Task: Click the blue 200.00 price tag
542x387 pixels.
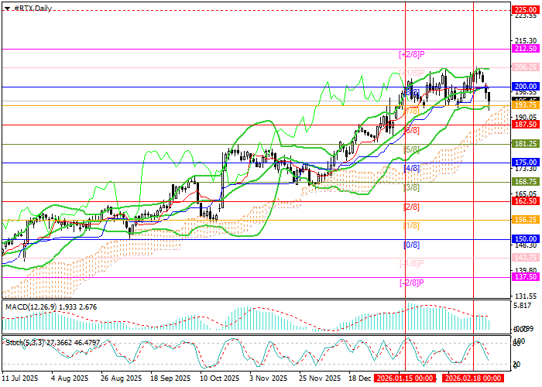Action: pyautogui.click(x=526, y=86)
